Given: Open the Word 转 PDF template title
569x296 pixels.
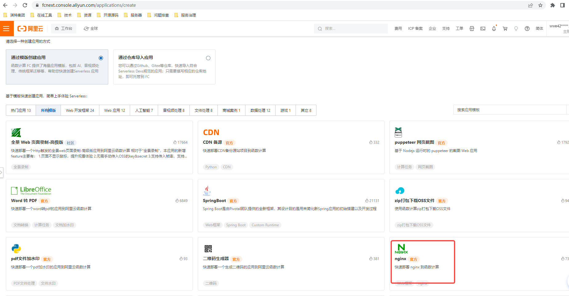Looking at the screenshot, I should click(x=24, y=201).
